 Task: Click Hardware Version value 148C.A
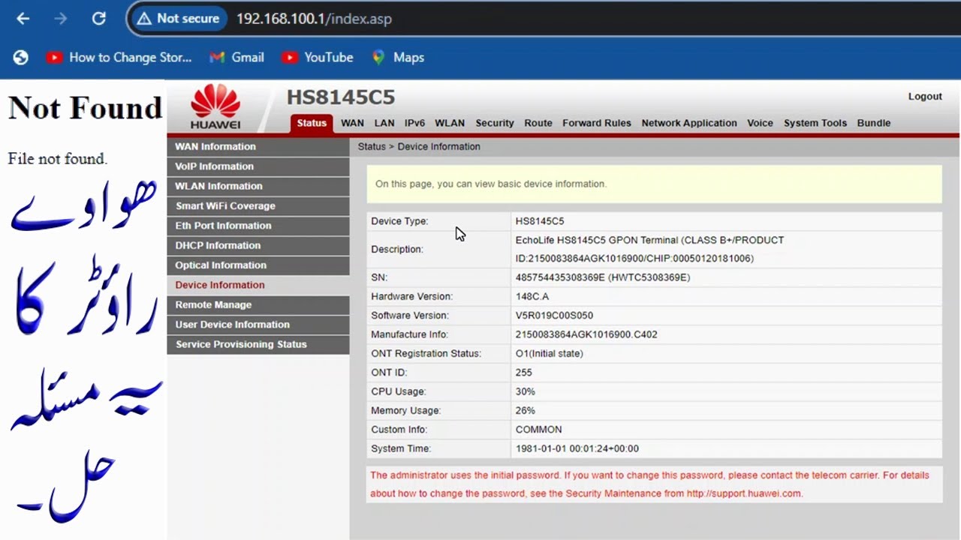[532, 296]
